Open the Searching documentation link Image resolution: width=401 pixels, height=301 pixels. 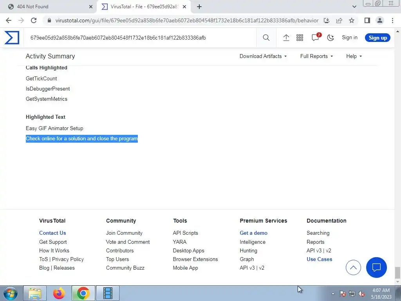click(318, 233)
